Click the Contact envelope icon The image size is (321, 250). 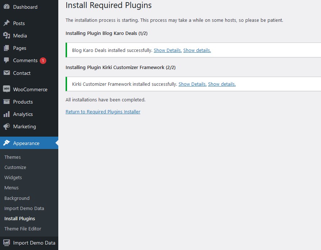7,73
